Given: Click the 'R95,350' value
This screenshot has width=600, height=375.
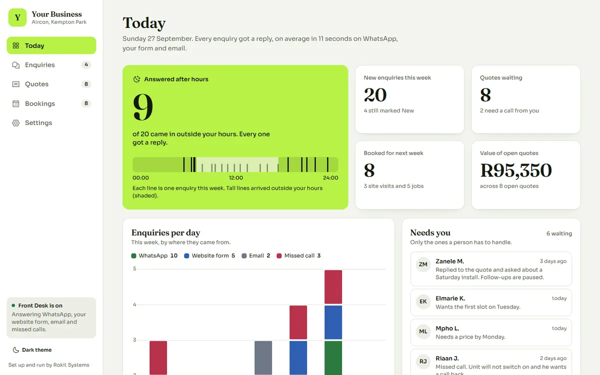Looking at the screenshot, I should 516,170.
